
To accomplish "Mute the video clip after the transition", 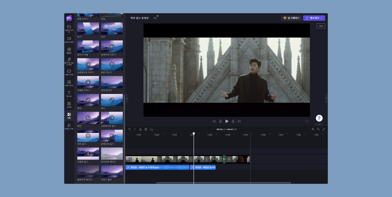I will click(229, 159).
